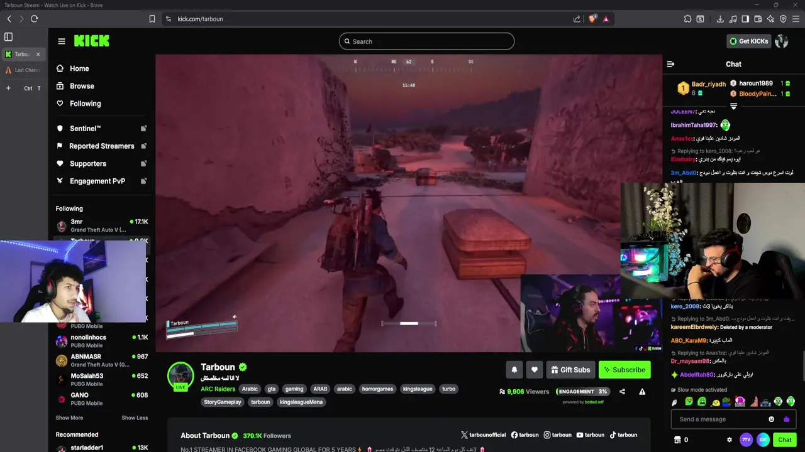Screen dimensions: 805x452
Task: Click the Subscribe button
Action: pos(625,370)
